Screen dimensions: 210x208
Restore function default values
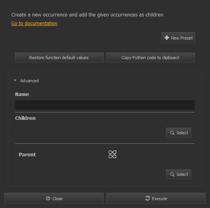(59, 58)
